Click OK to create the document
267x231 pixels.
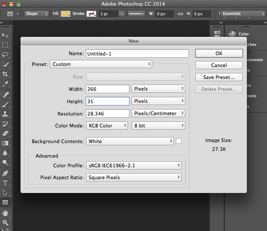[219, 53]
